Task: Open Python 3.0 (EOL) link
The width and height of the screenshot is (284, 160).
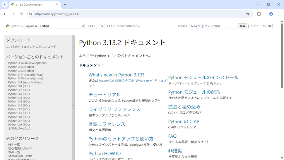Action: tap(19, 117)
